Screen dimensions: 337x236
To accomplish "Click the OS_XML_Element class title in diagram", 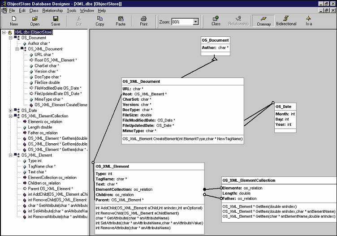I will [113, 166].
